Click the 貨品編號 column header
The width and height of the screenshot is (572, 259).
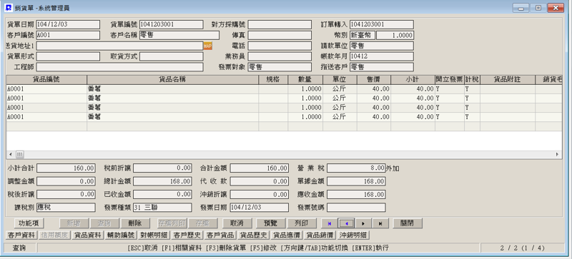click(x=46, y=80)
